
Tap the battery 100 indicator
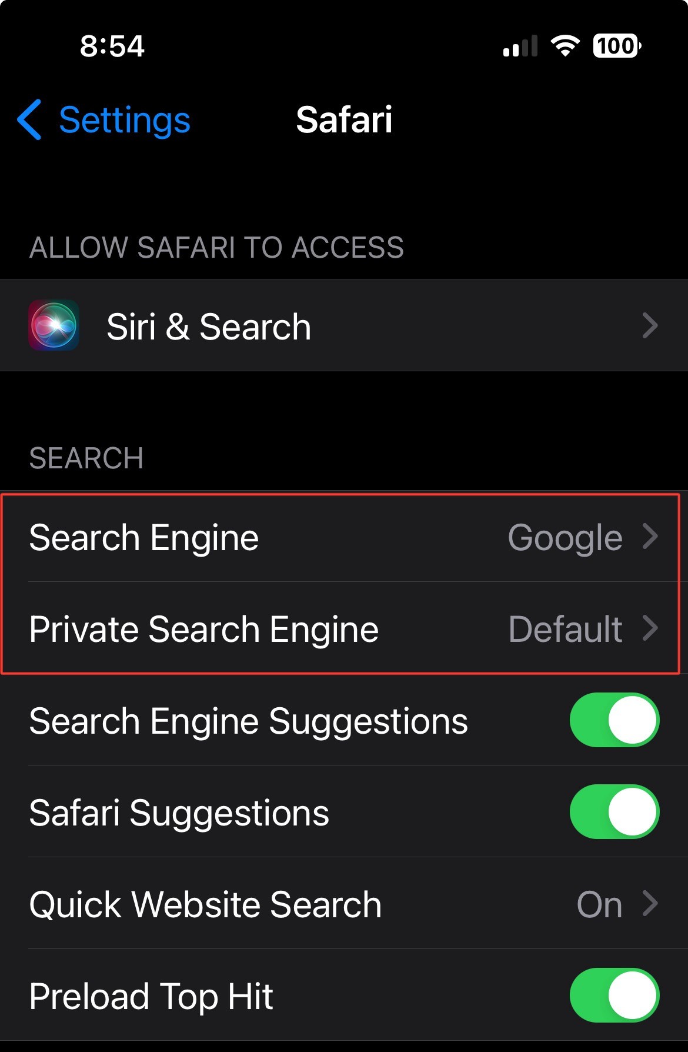pyautogui.click(x=617, y=46)
